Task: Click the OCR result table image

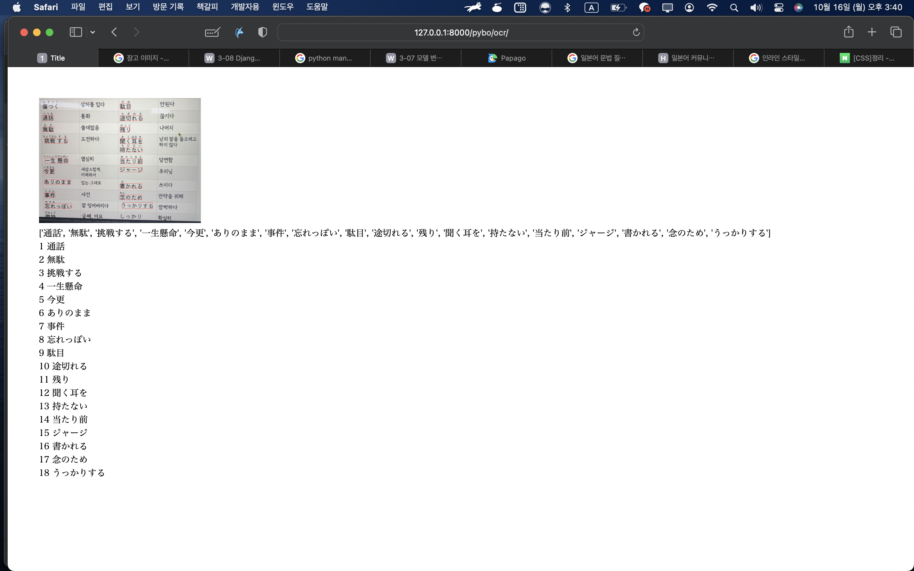Action: click(x=120, y=160)
